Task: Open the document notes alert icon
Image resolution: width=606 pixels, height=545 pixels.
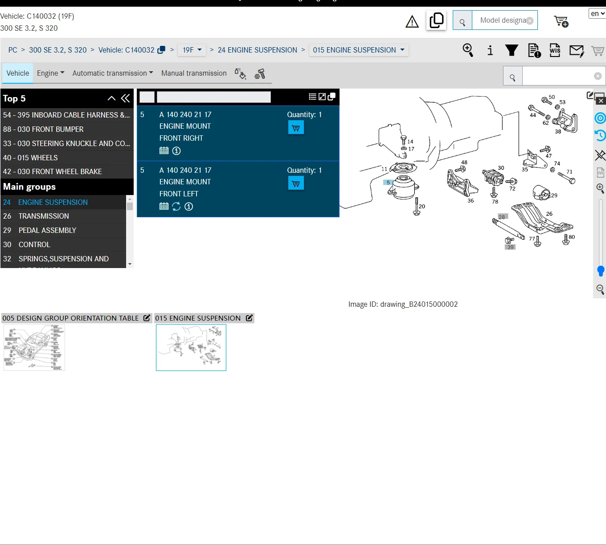Action: [534, 50]
